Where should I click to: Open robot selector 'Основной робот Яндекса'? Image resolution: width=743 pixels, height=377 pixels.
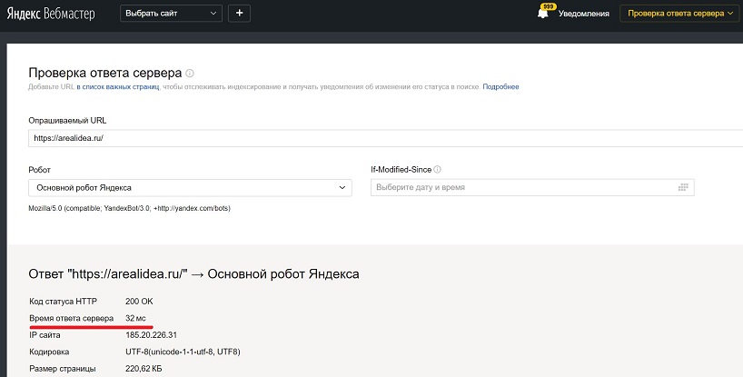pyautogui.click(x=190, y=187)
